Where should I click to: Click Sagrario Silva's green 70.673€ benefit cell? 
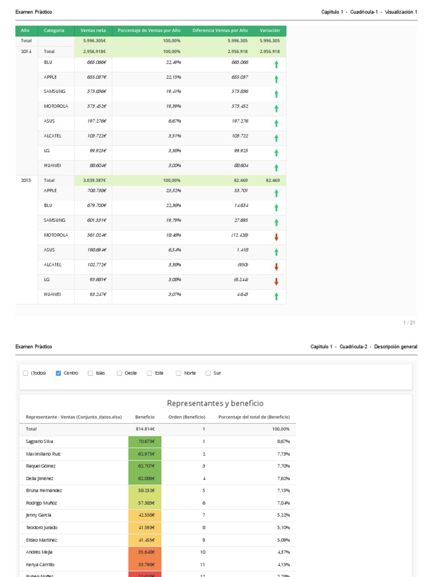tap(145, 442)
